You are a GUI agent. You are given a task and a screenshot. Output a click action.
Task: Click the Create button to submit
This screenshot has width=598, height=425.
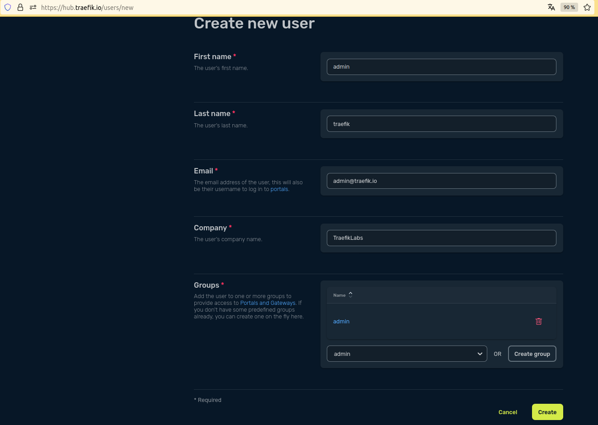(x=547, y=412)
